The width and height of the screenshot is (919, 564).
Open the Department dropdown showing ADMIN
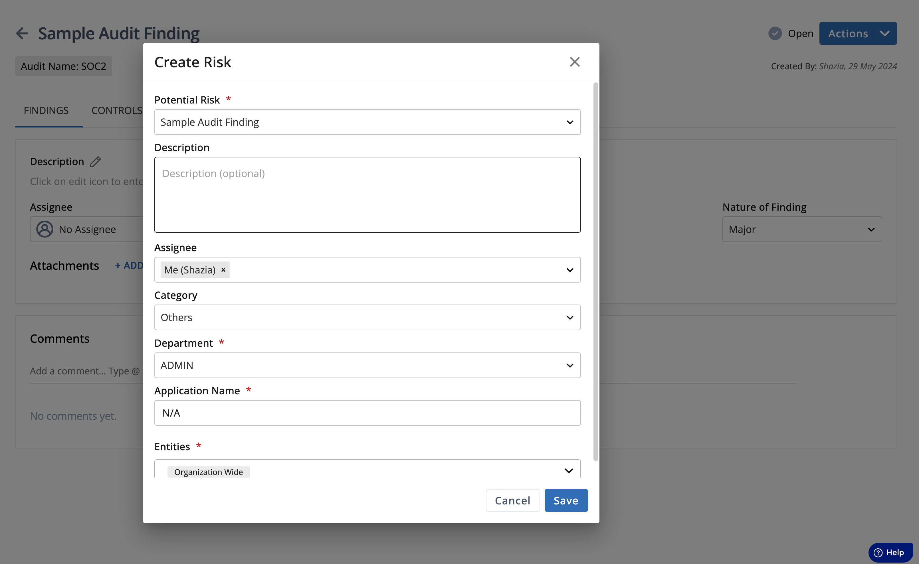367,365
